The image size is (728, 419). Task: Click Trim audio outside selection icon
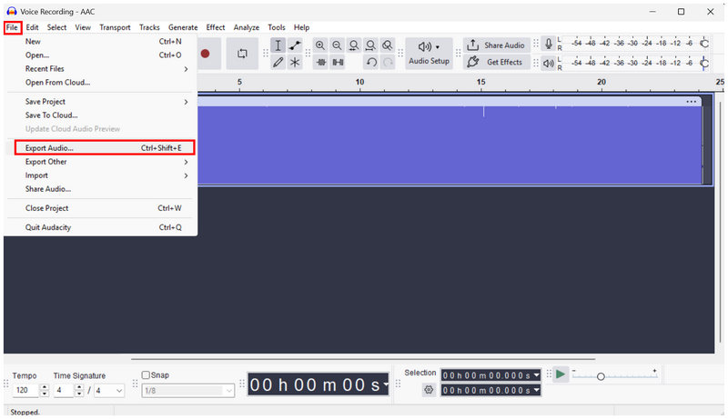point(321,62)
